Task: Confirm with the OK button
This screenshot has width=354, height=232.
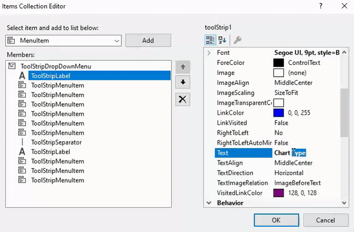Action: click(x=276, y=220)
